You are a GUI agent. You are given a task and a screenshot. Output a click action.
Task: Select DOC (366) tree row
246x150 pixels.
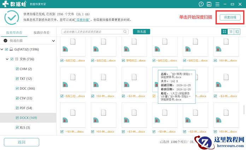(28, 88)
